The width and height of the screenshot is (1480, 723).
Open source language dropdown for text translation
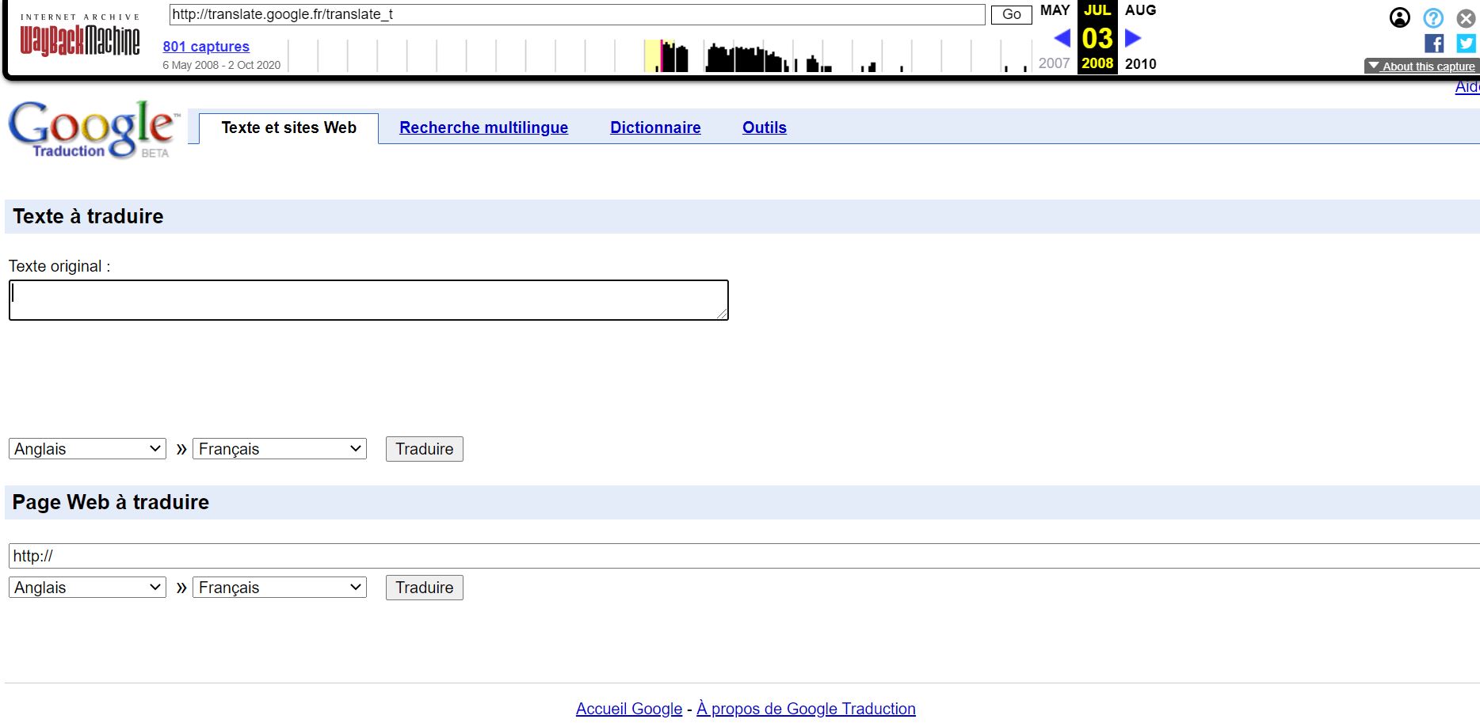[x=87, y=449]
